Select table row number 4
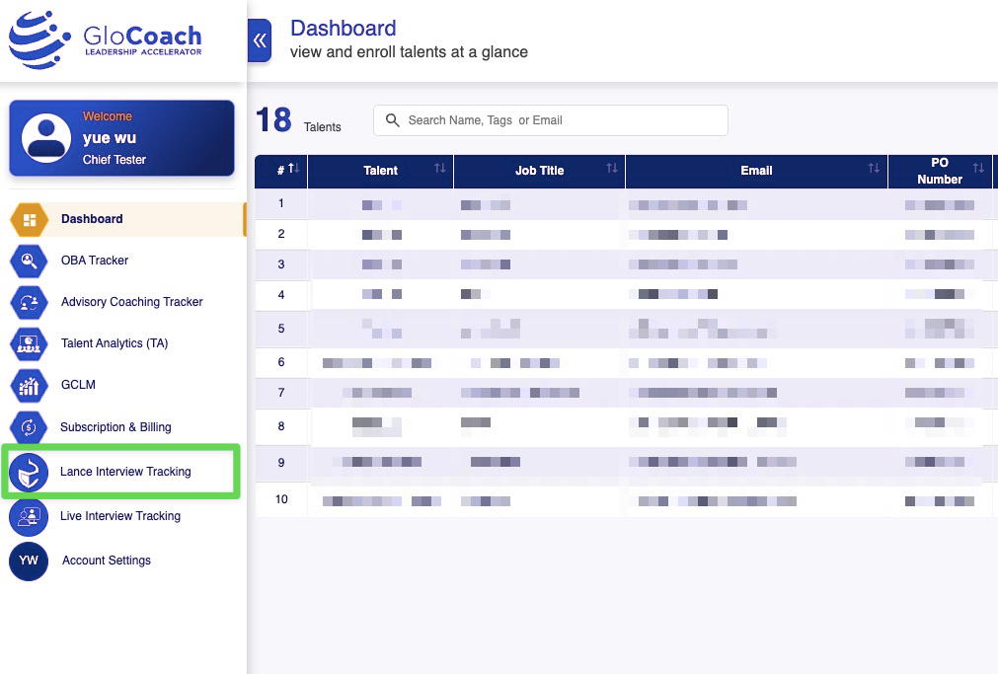Image resolution: width=998 pixels, height=674 pixels. click(626, 295)
